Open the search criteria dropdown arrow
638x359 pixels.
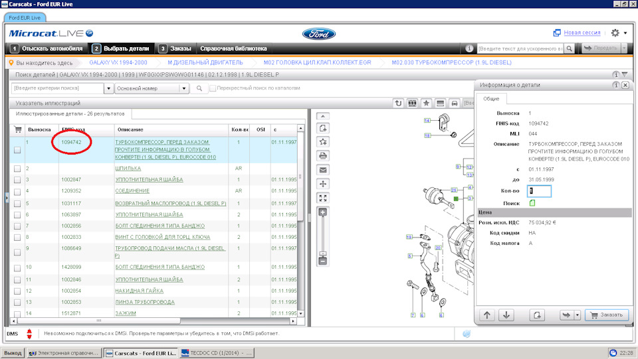pyautogui.click(x=108, y=88)
